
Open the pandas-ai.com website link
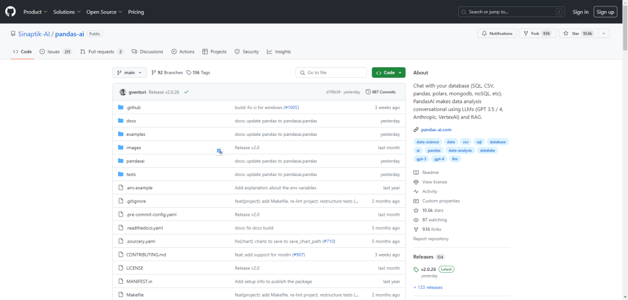(436, 130)
